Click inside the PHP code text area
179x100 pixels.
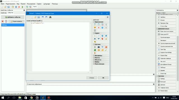pyautogui.click(x=61, y=47)
